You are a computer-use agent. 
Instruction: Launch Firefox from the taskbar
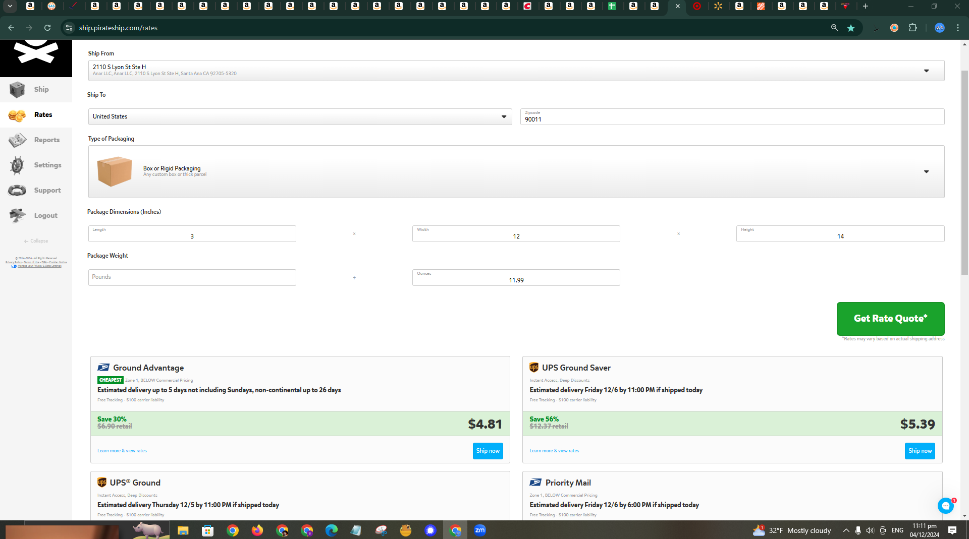pyautogui.click(x=257, y=530)
